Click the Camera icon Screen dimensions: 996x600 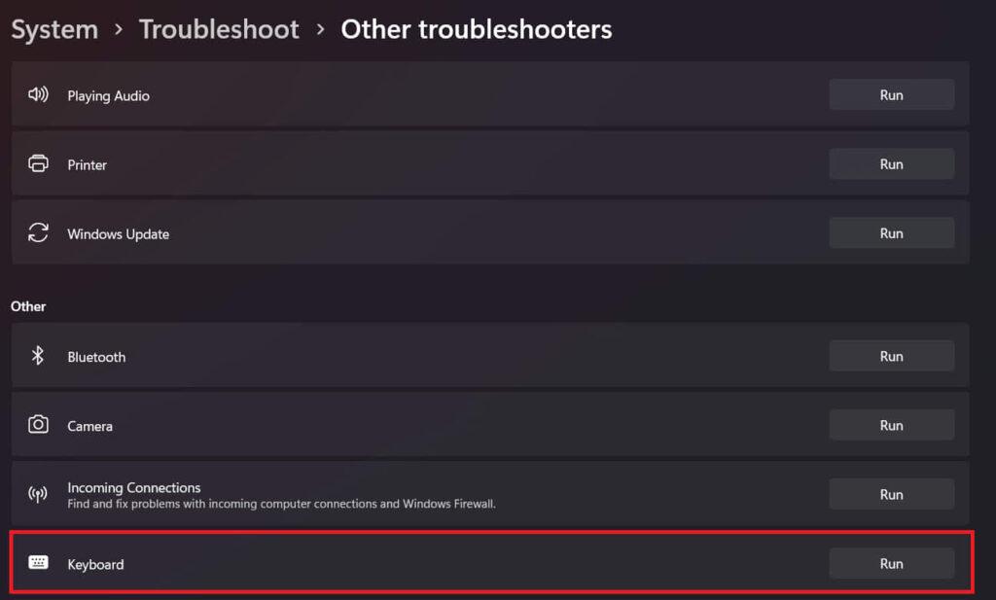click(x=38, y=424)
